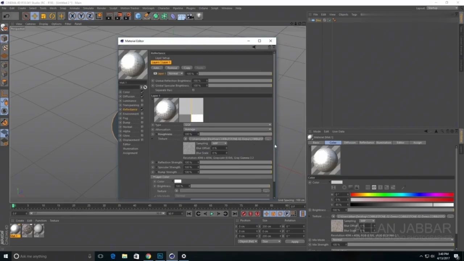The height and width of the screenshot is (261, 464).
Task: Click Make Editable icon in left sidebar
Action: (x=4, y=27)
